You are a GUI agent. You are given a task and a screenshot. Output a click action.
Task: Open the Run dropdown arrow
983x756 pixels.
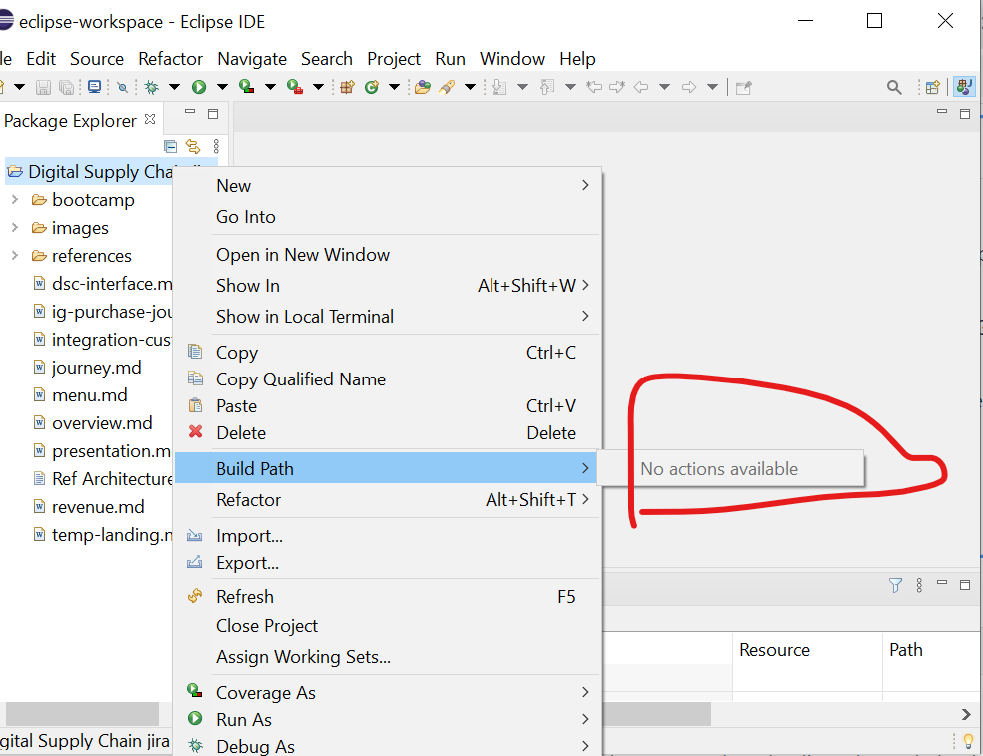click(x=222, y=87)
